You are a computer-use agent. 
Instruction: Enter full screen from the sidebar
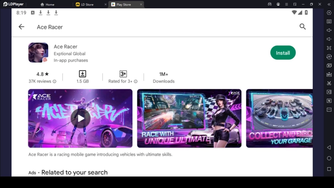[x=329, y=48]
